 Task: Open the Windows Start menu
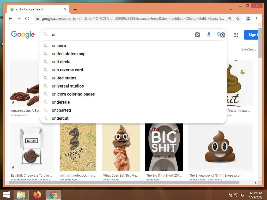(x=6, y=195)
